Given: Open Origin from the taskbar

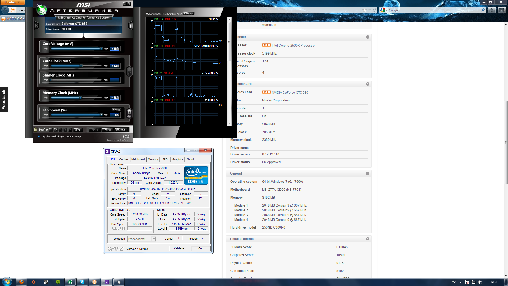Looking at the screenshot, I should point(34,282).
